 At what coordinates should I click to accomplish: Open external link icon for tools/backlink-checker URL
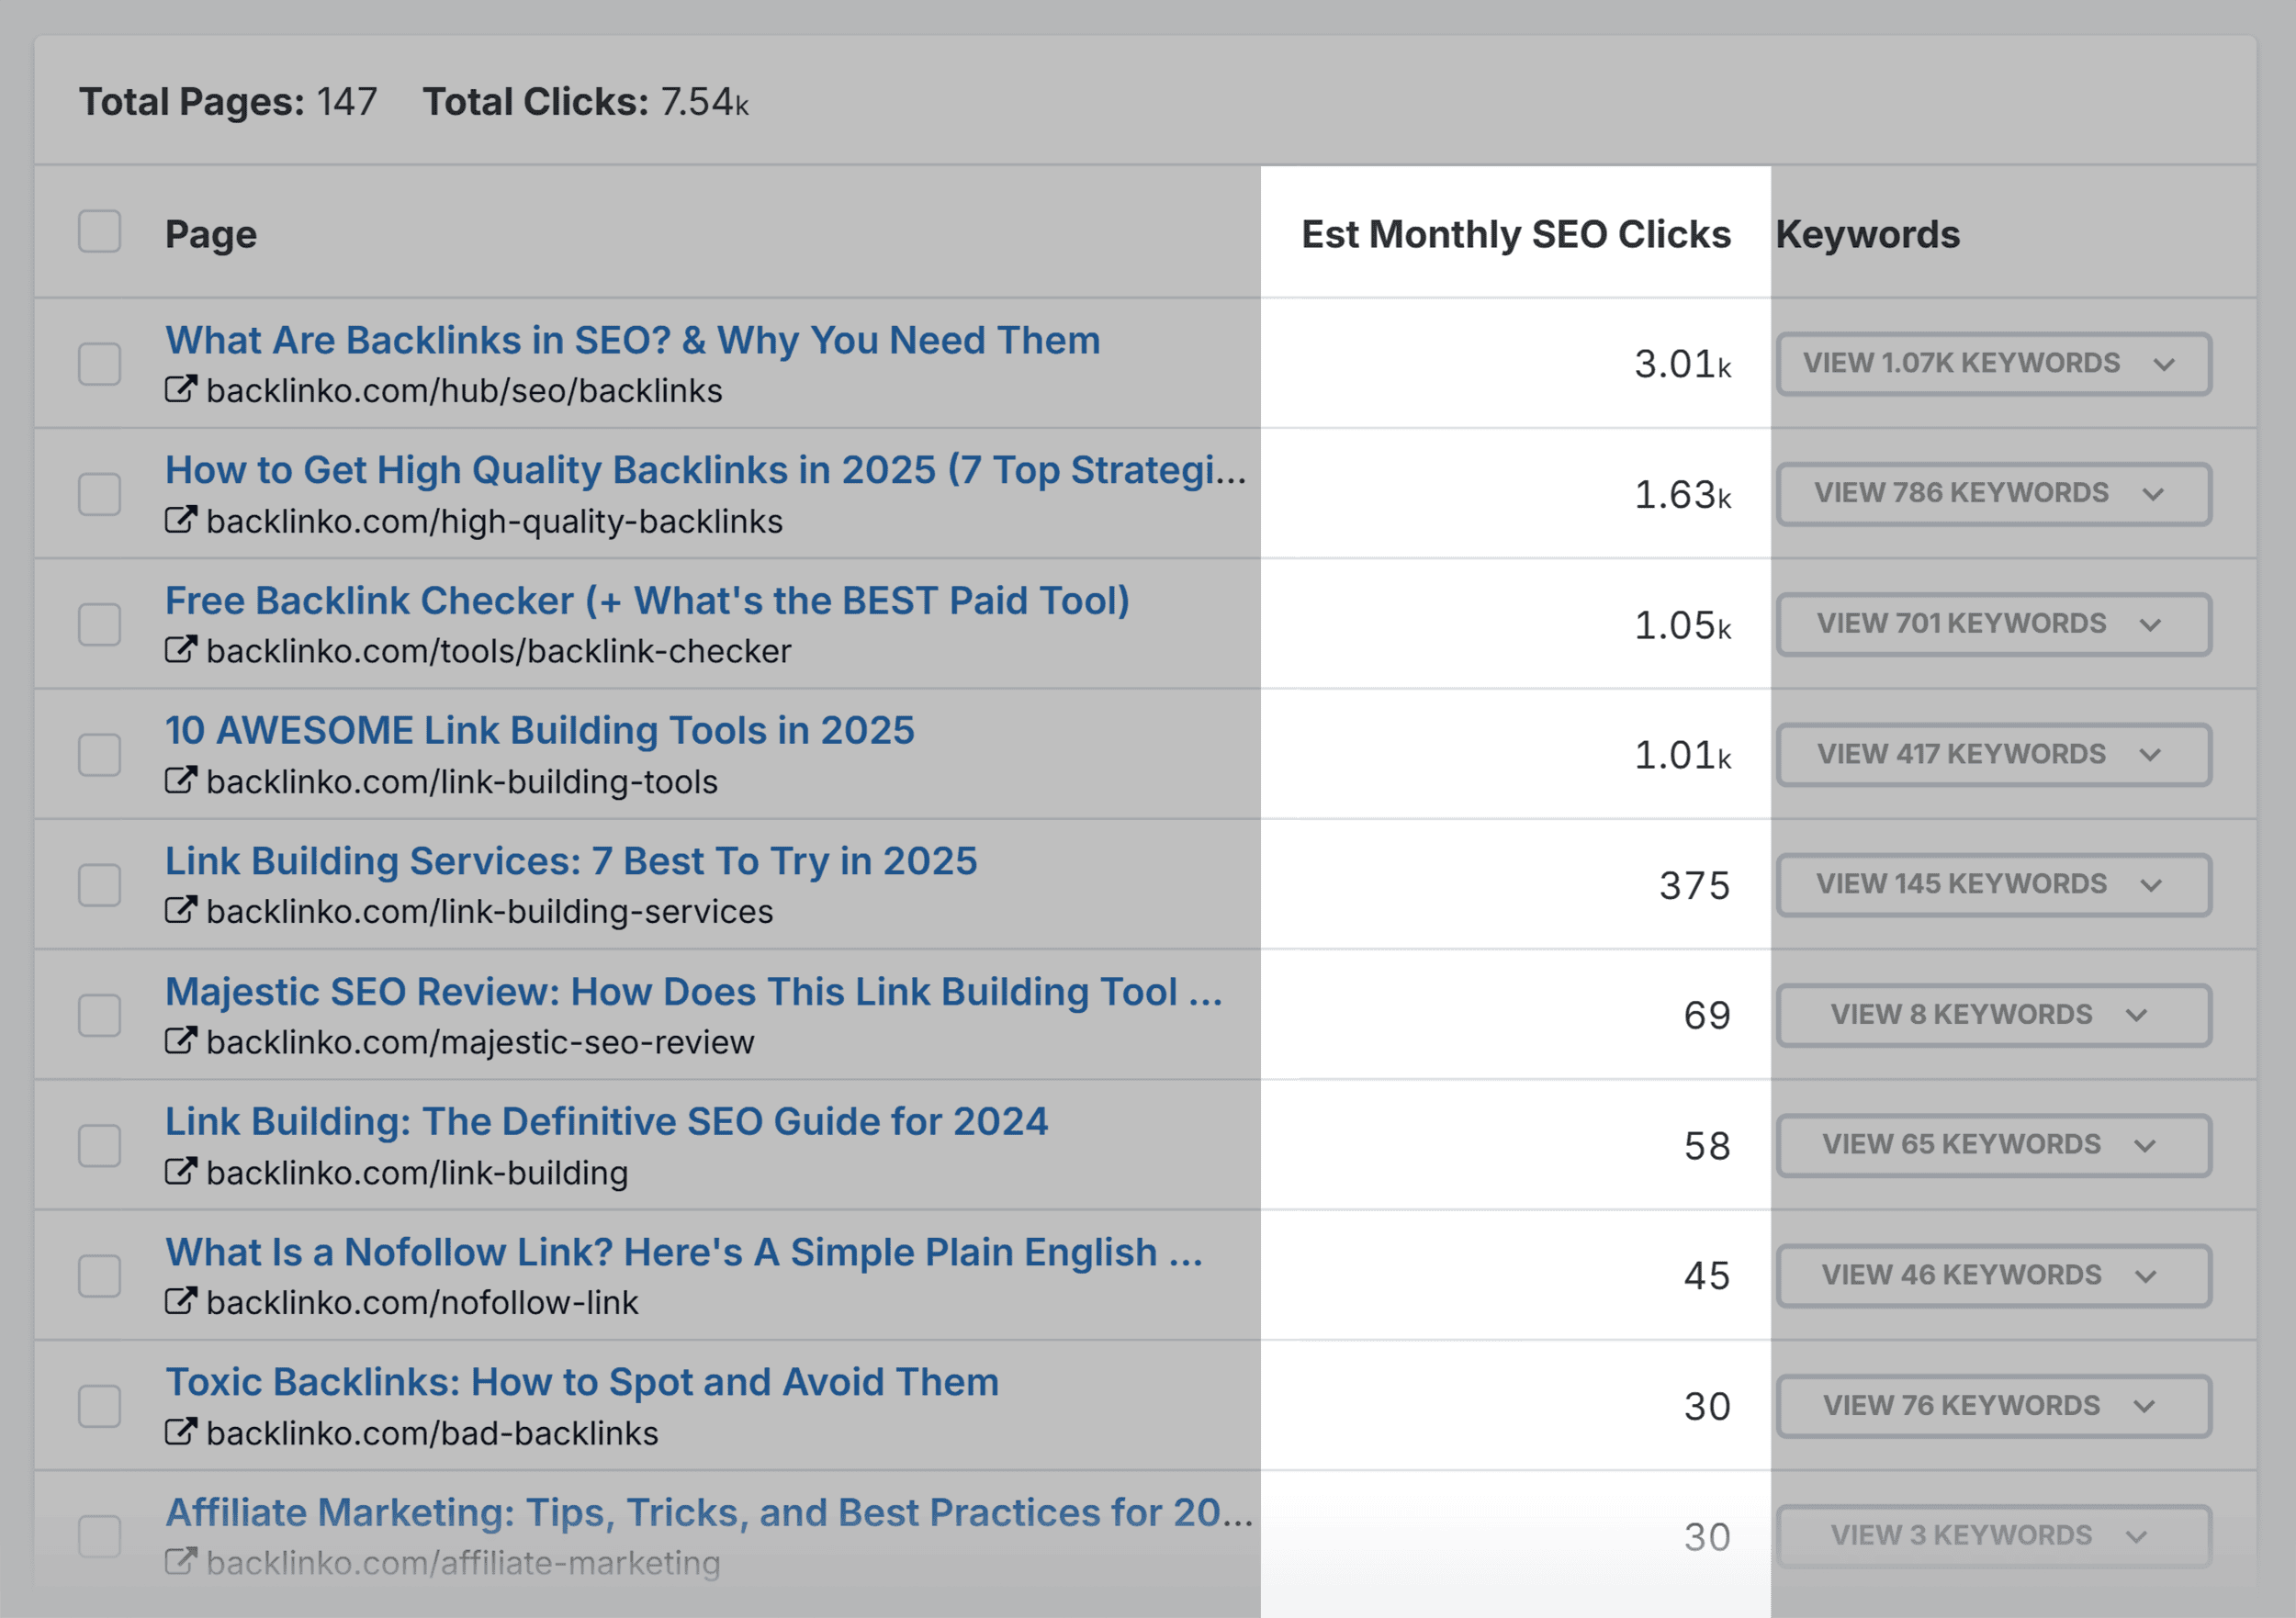click(x=181, y=650)
